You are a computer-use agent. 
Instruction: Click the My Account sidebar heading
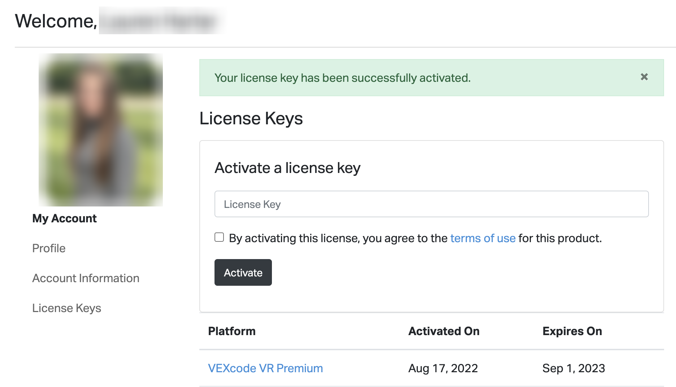(x=64, y=218)
